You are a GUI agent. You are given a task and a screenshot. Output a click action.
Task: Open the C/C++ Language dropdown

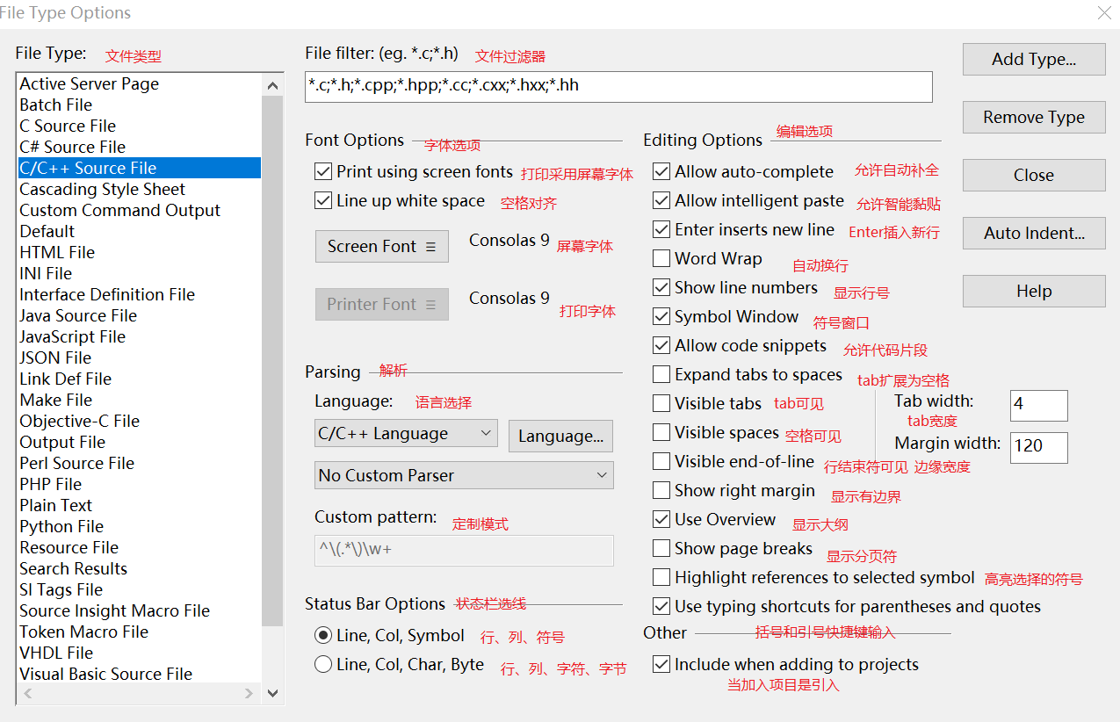click(x=406, y=434)
